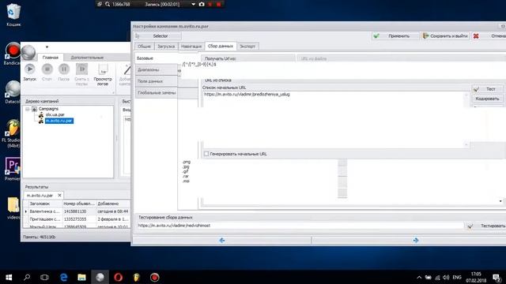Collapse the Campaigns tree node
This screenshot has height=284, width=506.
pos(28,109)
